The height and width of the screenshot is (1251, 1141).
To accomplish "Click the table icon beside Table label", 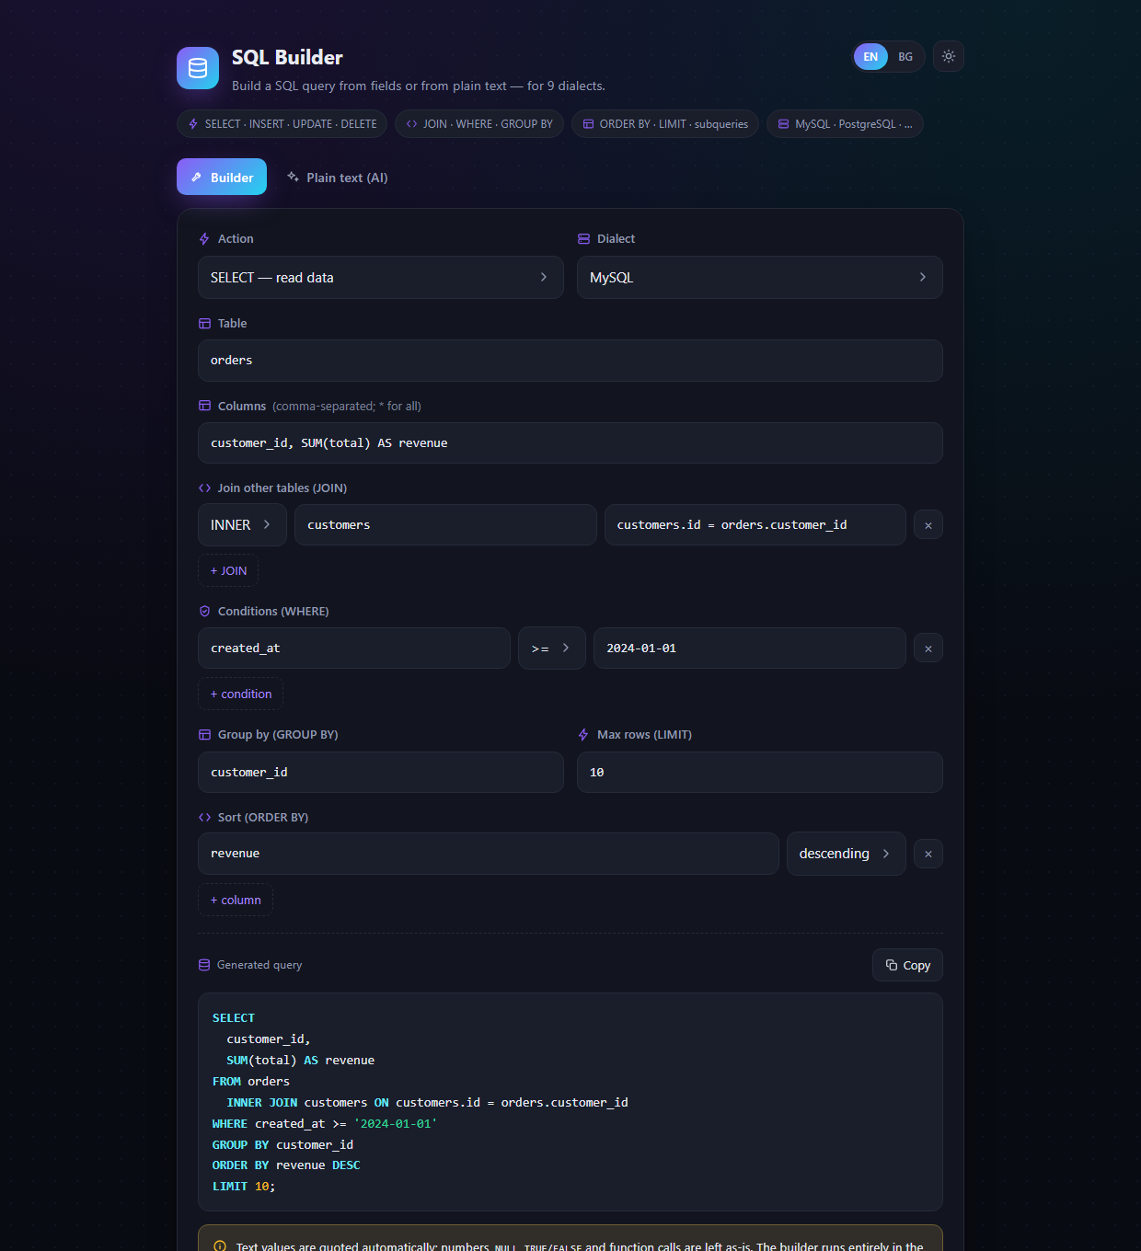I will [204, 323].
